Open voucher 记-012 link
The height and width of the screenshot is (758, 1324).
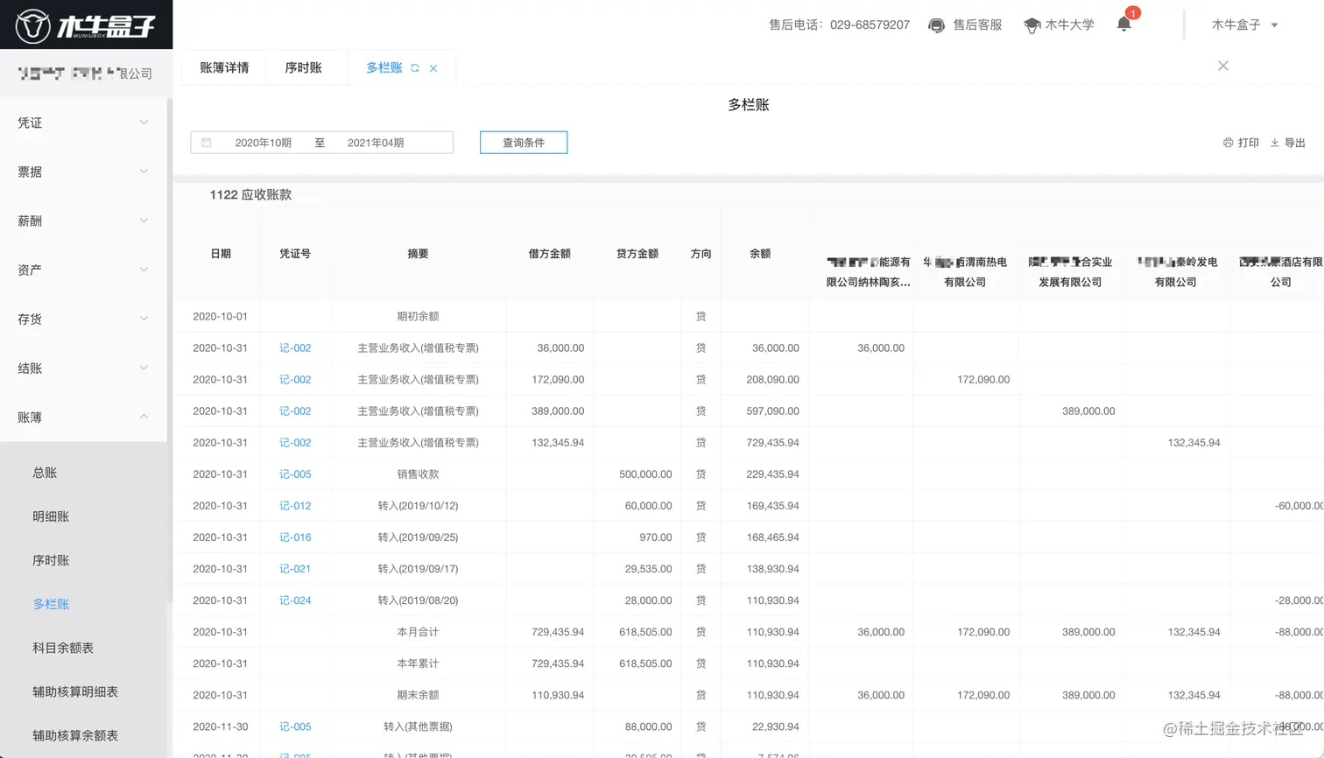(295, 506)
